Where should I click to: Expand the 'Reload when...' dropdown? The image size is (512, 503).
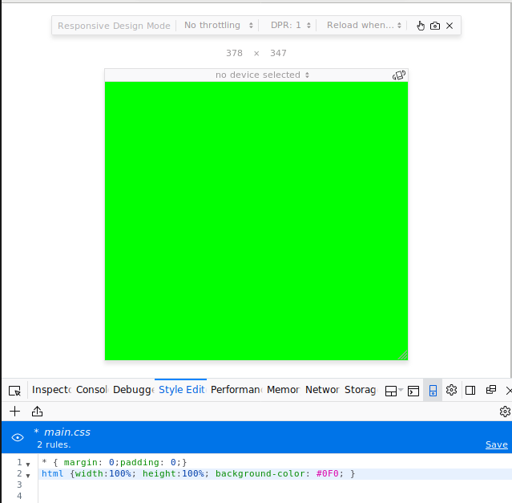(x=365, y=26)
